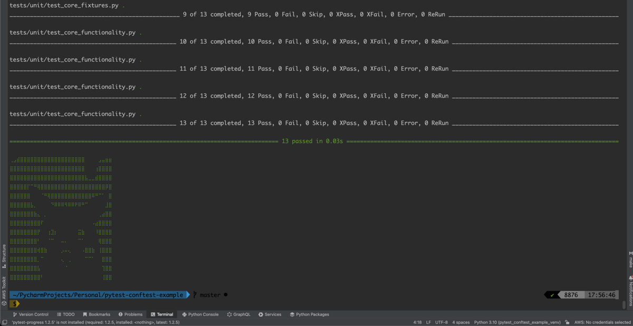Click the master branch name in terminal prompt
The width and height of the screenshot is (633, 326).
(x=211, y=294)
